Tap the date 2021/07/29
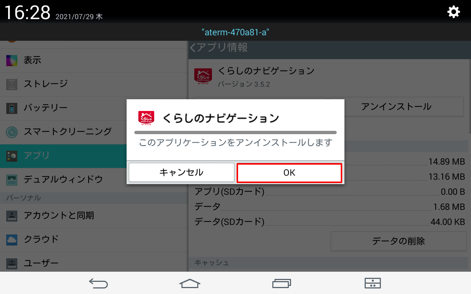The image size is (471, 294). 75,17
